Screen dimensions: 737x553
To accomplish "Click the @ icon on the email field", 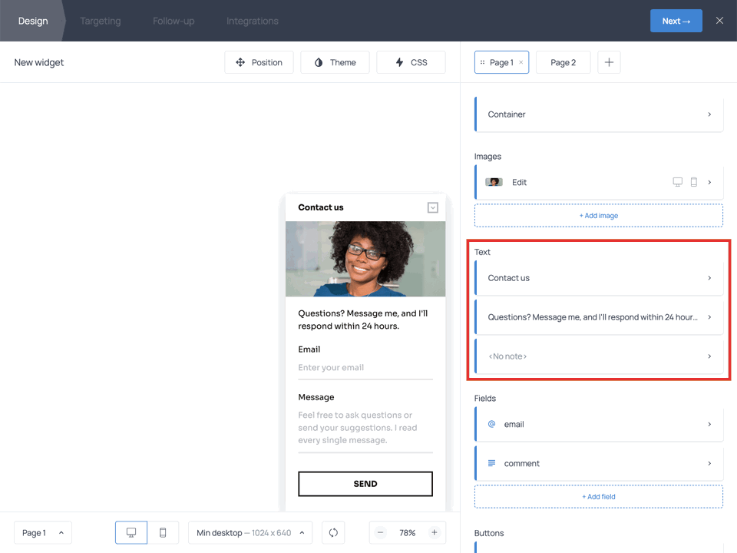I will (492, 424).
